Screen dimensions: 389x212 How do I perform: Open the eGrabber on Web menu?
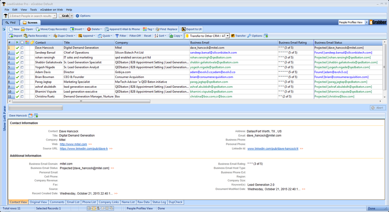(x=52, y=10)
